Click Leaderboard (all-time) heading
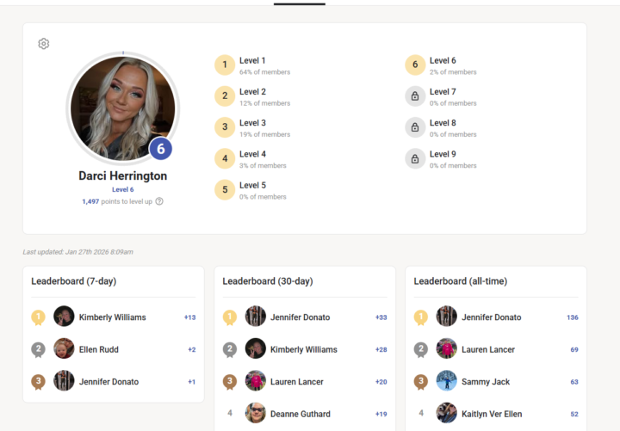This screenshot has height=431, width=620. click(x=461, y=281)
